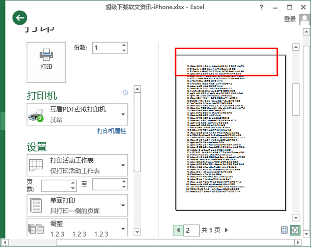The height and width of the screenshot is (247, 311).
Task: Click the horizontal scrollbar right arrow
Action: pos(298,242)
